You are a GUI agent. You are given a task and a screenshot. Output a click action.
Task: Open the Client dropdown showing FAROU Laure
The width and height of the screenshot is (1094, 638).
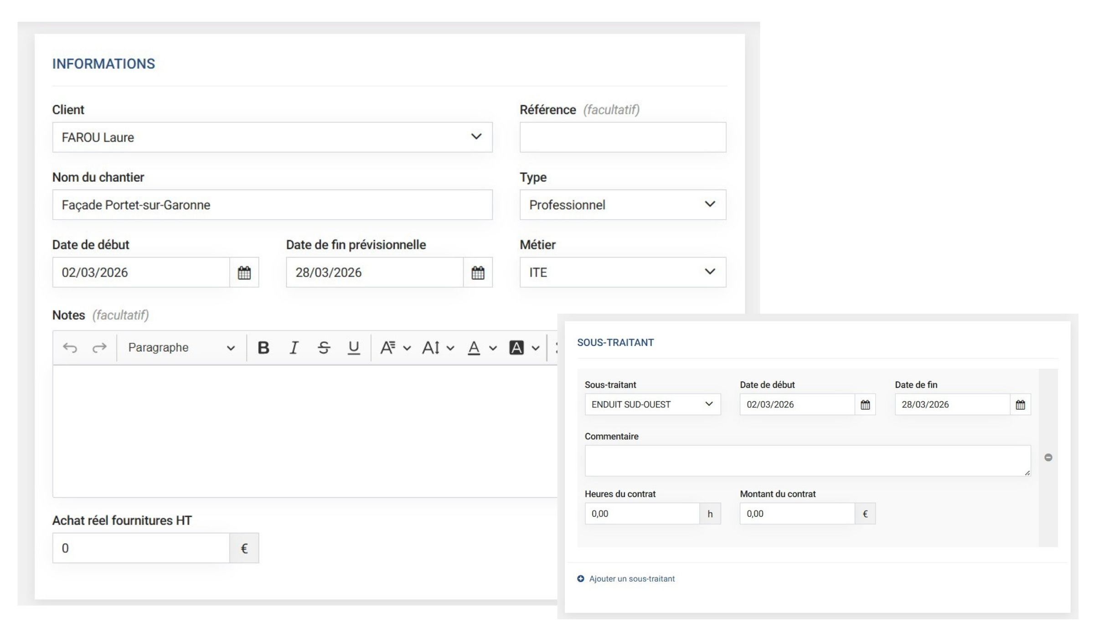click(x=272, y=137)
